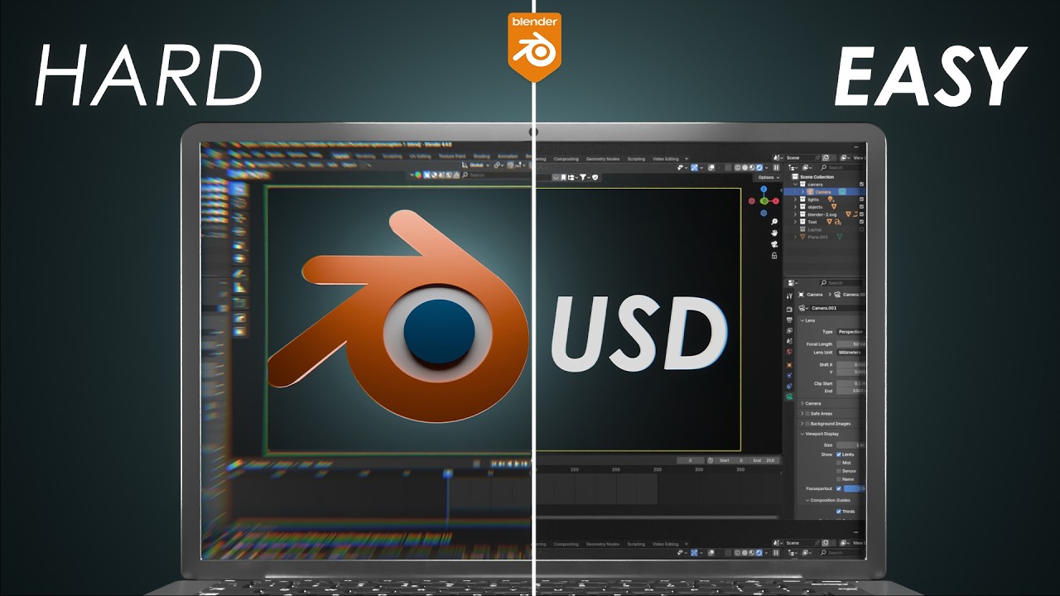The image size is (1060, 596).
Task: Click the blue Z axis on navigation gizmo
Action: [764, 190]
